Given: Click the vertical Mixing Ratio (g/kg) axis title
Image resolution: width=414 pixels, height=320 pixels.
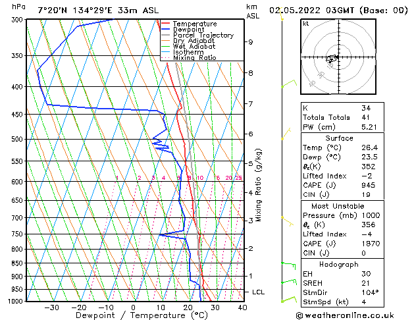Looking at the screenshot, I should pos(258,185).
